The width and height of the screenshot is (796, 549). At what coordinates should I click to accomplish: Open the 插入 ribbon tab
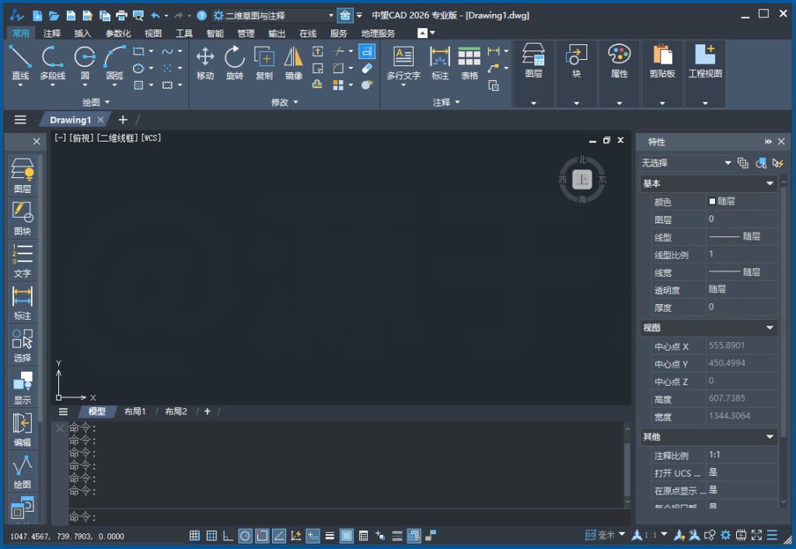pos(82,33)
